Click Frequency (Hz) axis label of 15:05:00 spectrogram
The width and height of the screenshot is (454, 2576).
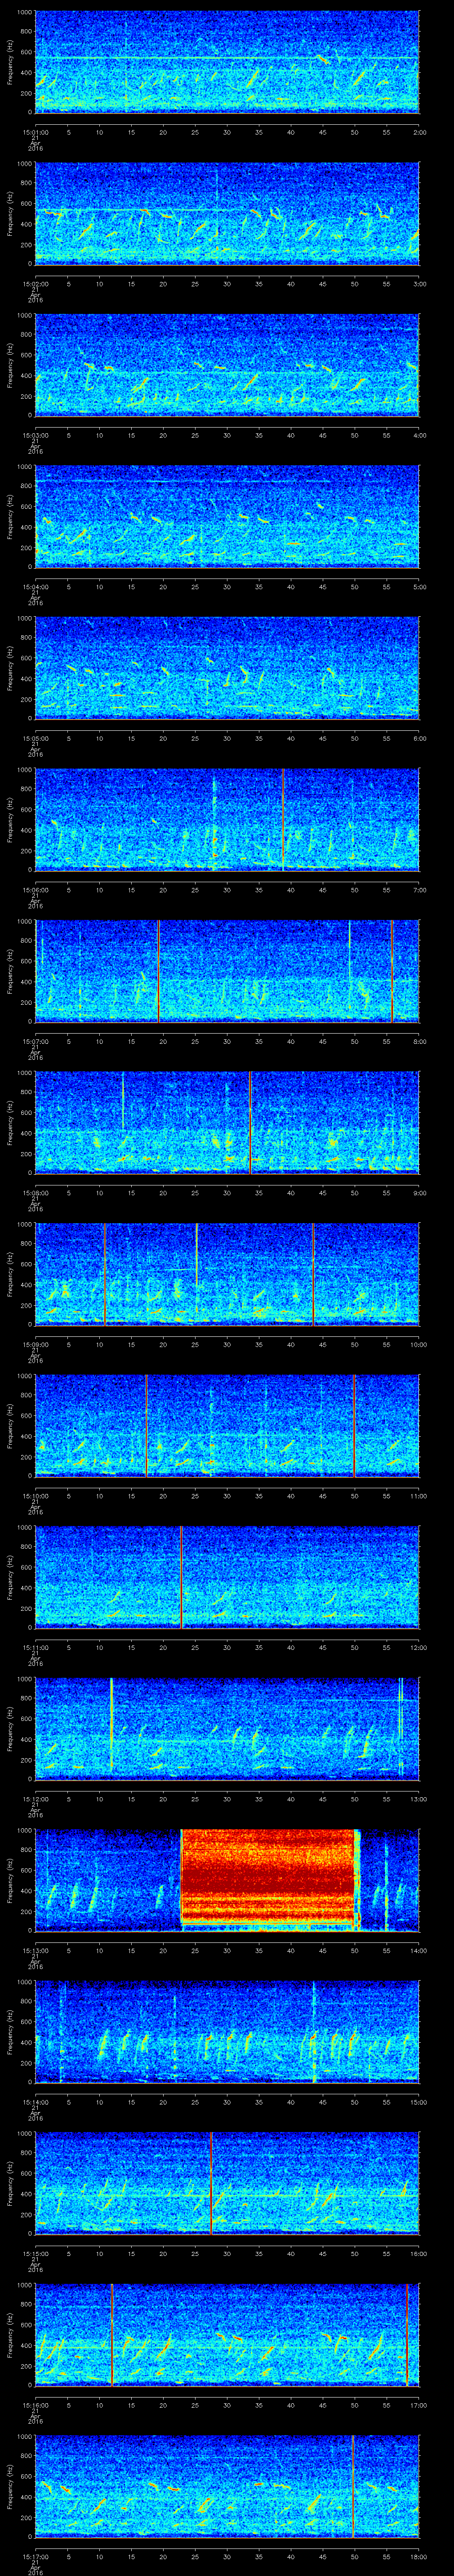(10, 668)
